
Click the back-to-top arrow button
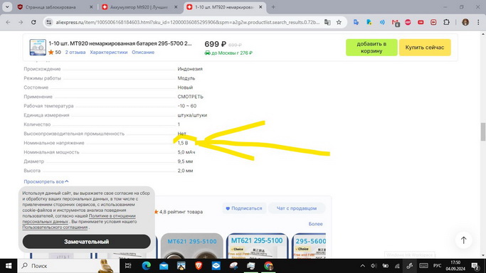pyautogui.click(x=463, y=240)
